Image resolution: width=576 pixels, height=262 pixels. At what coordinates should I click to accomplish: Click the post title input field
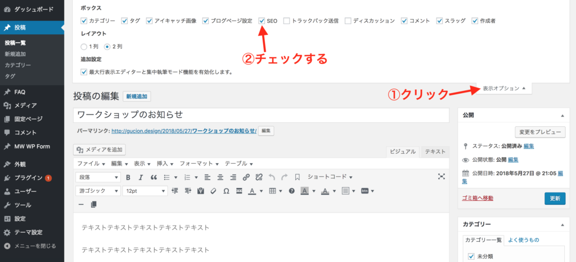coord(260,114)
